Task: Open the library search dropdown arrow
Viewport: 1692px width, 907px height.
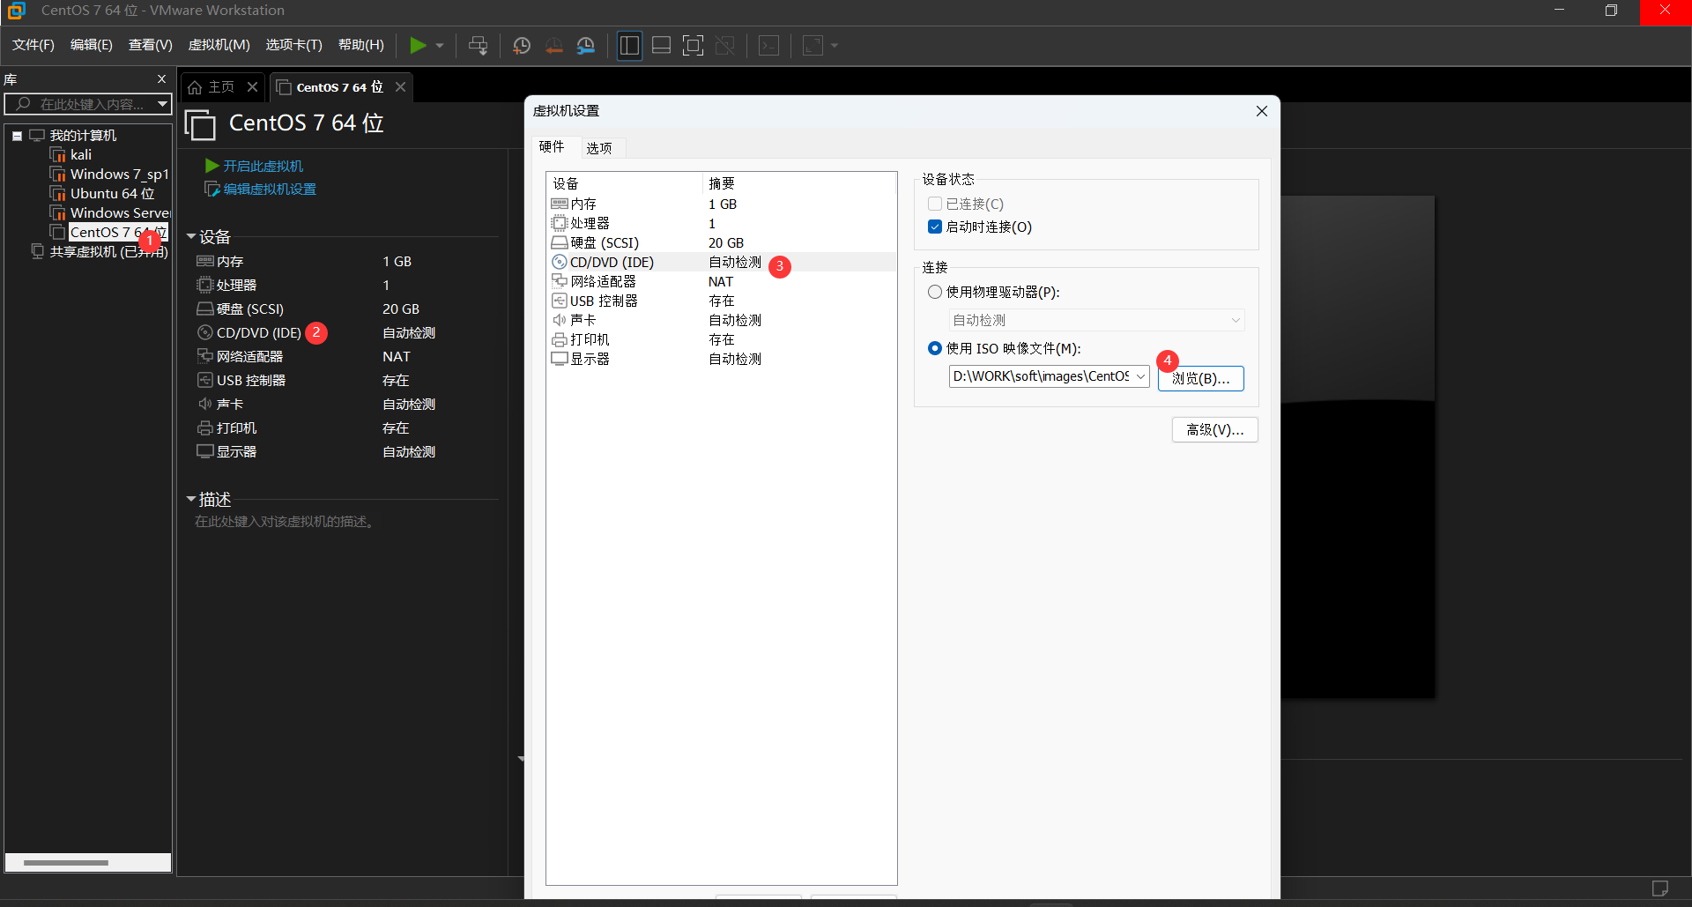Action: (162, 104)
